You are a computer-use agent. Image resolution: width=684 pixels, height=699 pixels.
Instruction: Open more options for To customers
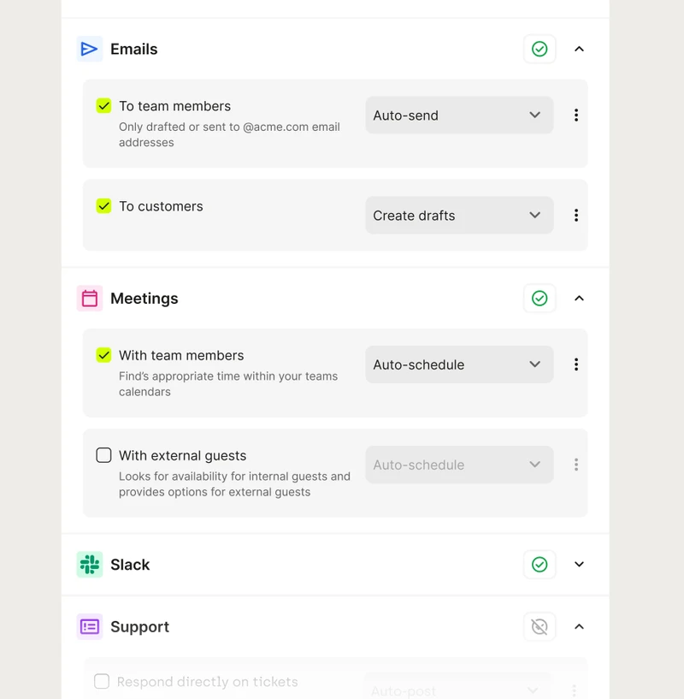[576, 216]
